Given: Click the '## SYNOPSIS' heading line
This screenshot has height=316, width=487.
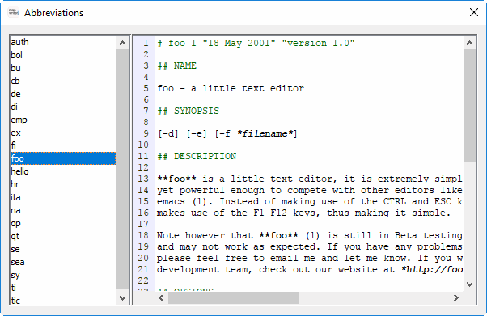Looking at the screenshot, I should pos(188,112).
